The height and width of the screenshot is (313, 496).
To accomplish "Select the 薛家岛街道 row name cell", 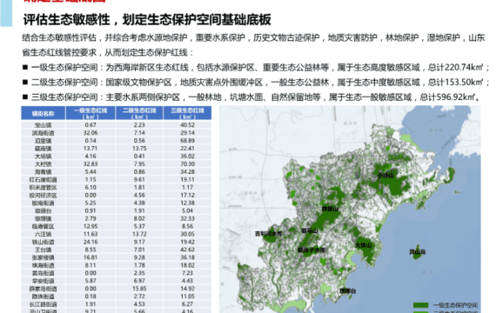I will click(44, 289).
